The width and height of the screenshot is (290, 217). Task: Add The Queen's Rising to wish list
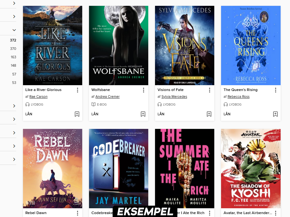tap(275, 114)
